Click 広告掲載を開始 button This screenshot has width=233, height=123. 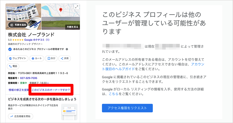pos(21,116)
